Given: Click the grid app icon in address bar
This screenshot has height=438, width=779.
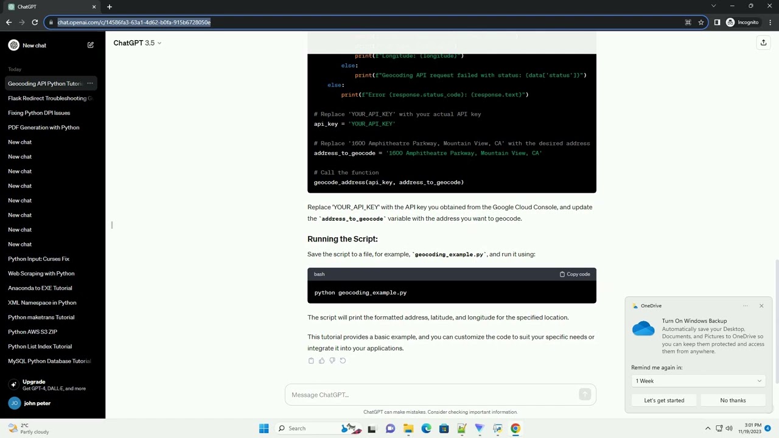Looking at the screenshot, I should [x=688, y=23].
